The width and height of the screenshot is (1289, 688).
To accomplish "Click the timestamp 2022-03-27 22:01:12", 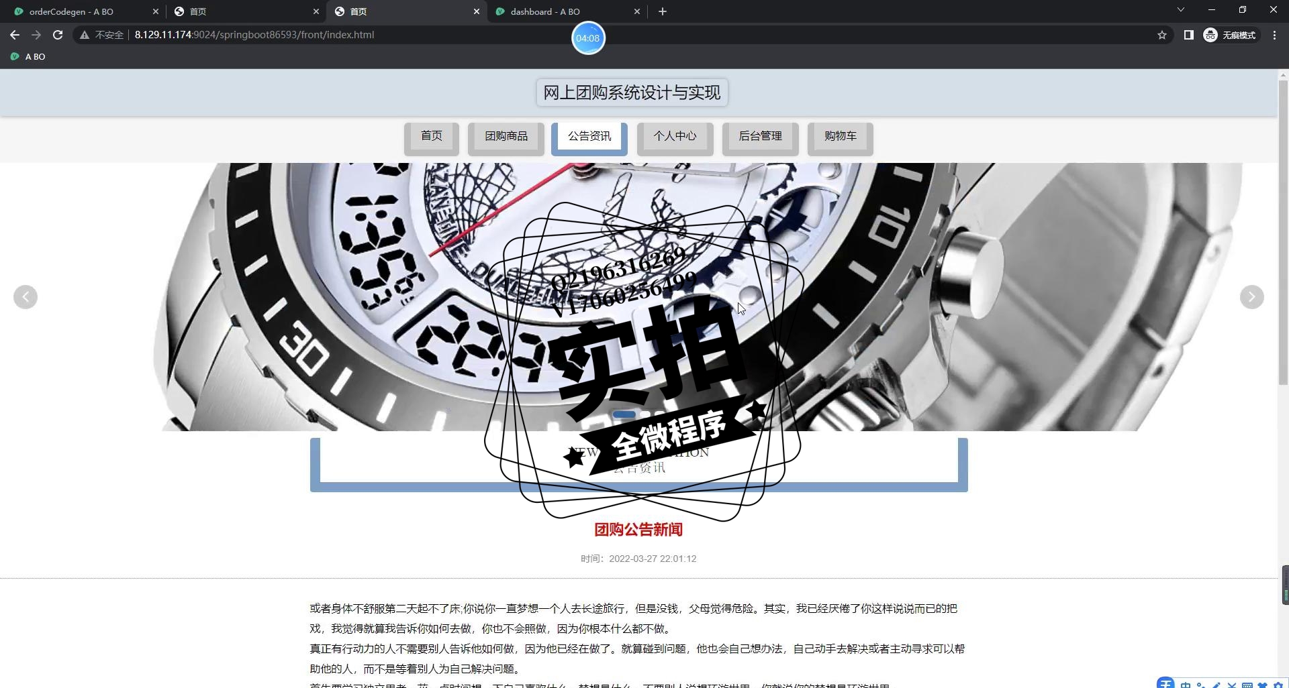I will (x=653, y=559).
